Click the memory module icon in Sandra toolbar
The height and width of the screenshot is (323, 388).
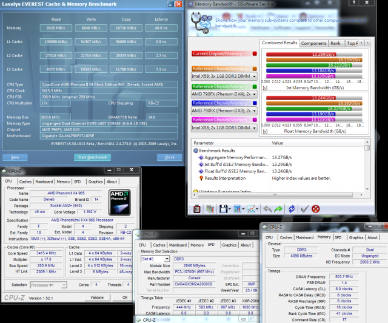196,209
